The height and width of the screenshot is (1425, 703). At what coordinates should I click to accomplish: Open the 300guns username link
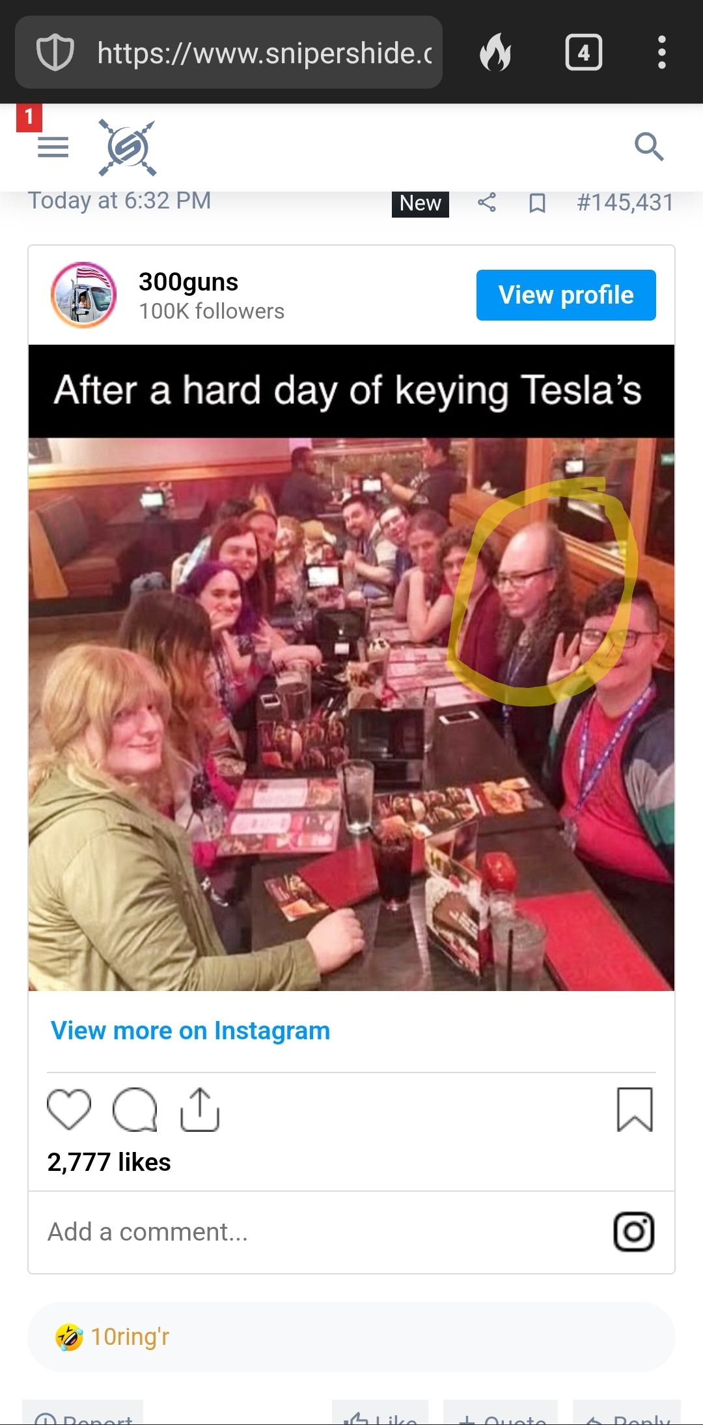[x=188, y=282]
